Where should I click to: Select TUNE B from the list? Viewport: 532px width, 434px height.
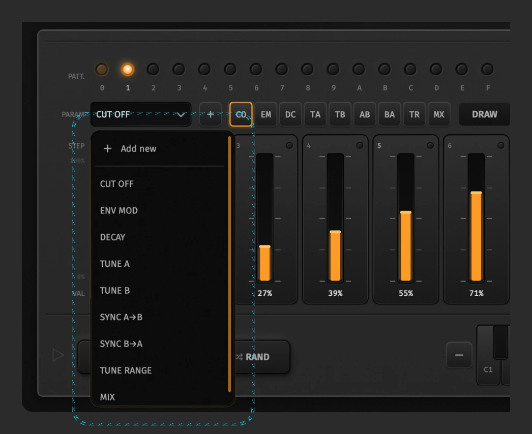pos(160,291)
